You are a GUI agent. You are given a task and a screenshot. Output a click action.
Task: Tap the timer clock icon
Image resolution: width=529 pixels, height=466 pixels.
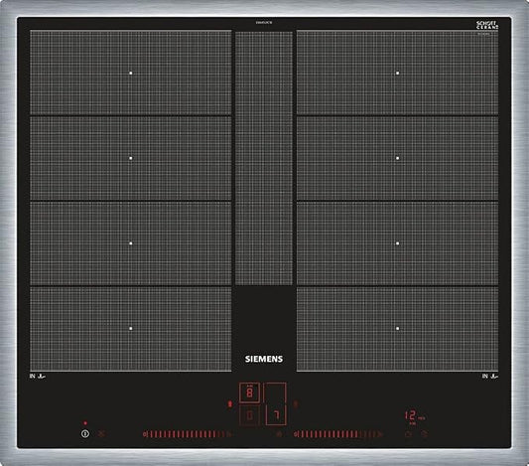(x=408, y=434)
